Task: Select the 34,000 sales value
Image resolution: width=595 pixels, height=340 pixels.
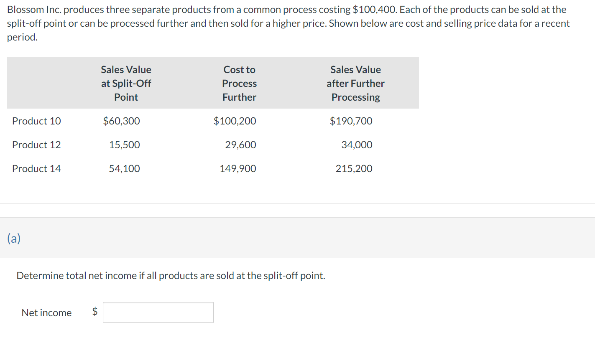Action: click(357, 145)
